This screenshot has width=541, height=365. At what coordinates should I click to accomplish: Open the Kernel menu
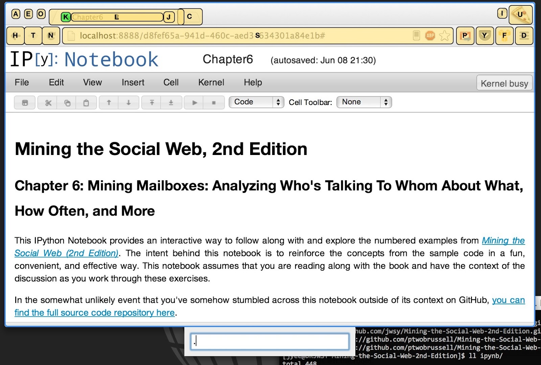211,82
